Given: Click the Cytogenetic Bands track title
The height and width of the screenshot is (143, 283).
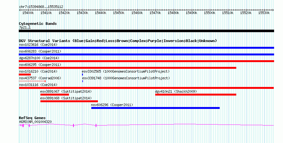Looking at the screenshot, I should [x=38, y=24].
